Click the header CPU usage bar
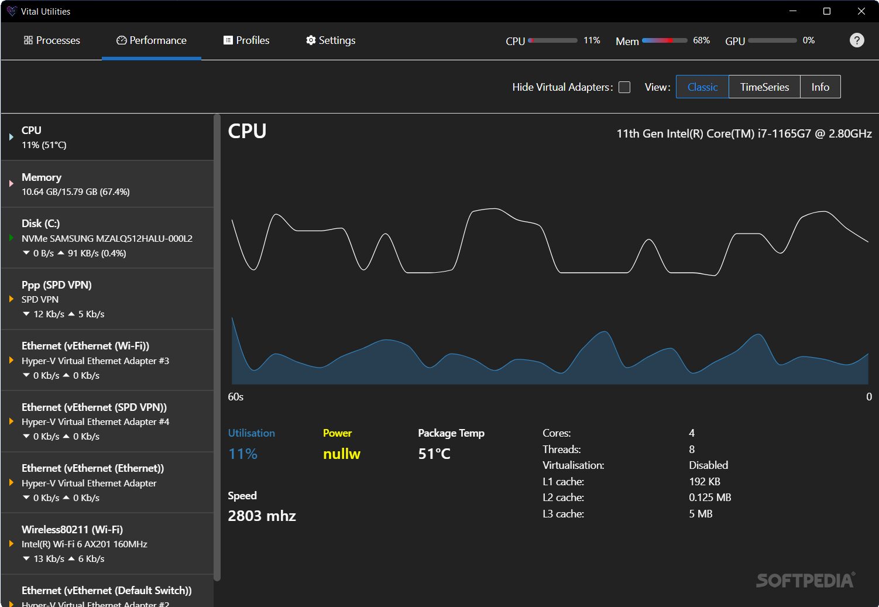The height and width of the screenshot is (607, 879). pyautogui.click(x=552, y=40)
